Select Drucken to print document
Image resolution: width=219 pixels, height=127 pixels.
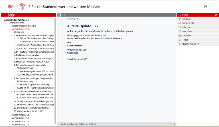198,35
